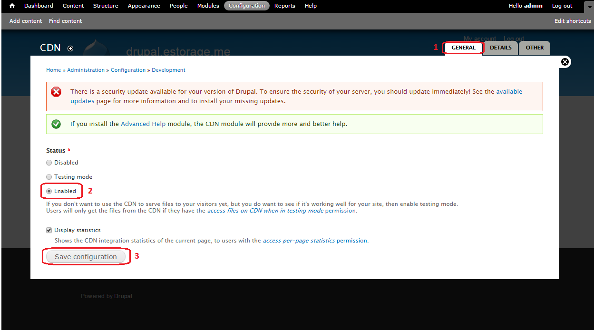Open the Advanced Help module link
594x330 pixels.
(x=143, y=124)
